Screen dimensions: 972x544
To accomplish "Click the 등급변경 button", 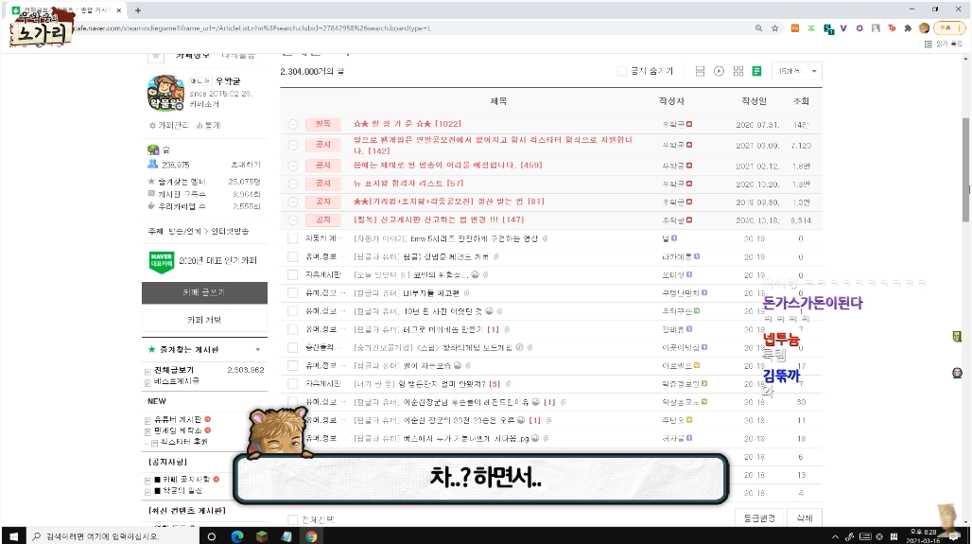I will pos(759,518).
